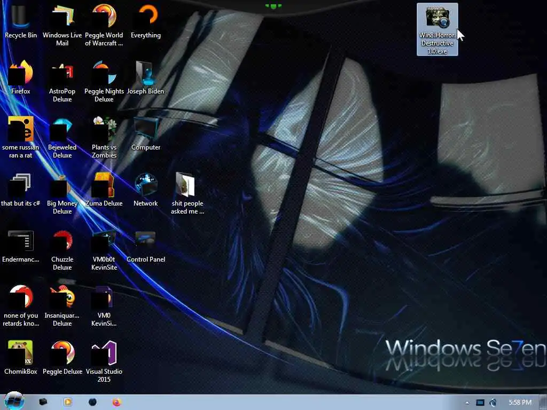
Task: Open the Computer desktop icon
Action: coord(146,133)
